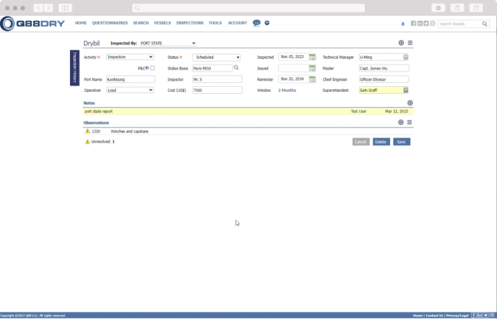Image resolution: width=497 pixels, height=319 pixels.
Task: Click the Delete button
Action: click(x=381, y=142)
